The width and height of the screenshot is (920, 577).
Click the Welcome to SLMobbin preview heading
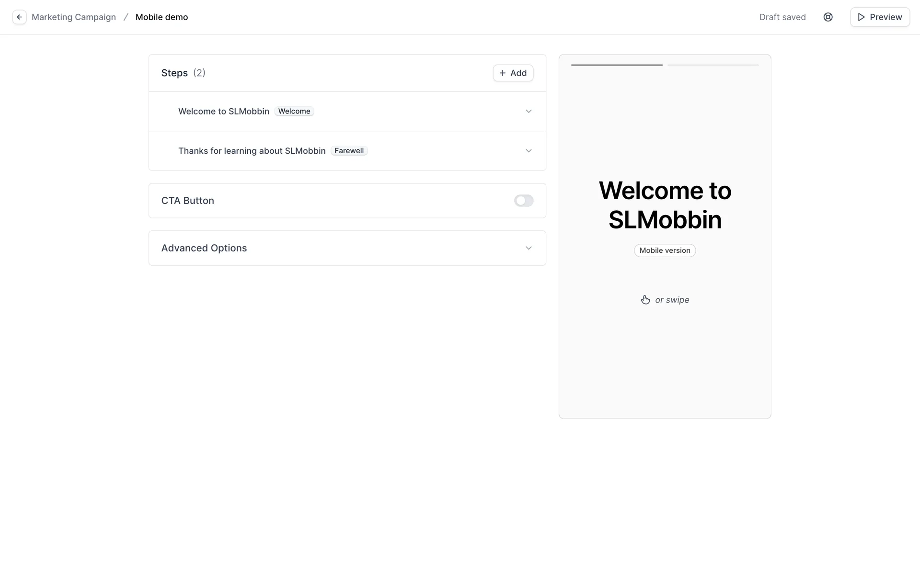665,205
